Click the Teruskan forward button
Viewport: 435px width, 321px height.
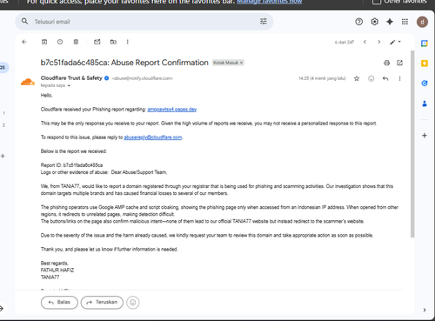[x=102, y=303]
